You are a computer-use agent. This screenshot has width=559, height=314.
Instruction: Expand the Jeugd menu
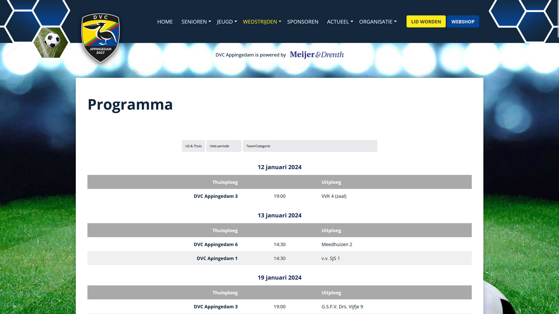click(227, 22)
